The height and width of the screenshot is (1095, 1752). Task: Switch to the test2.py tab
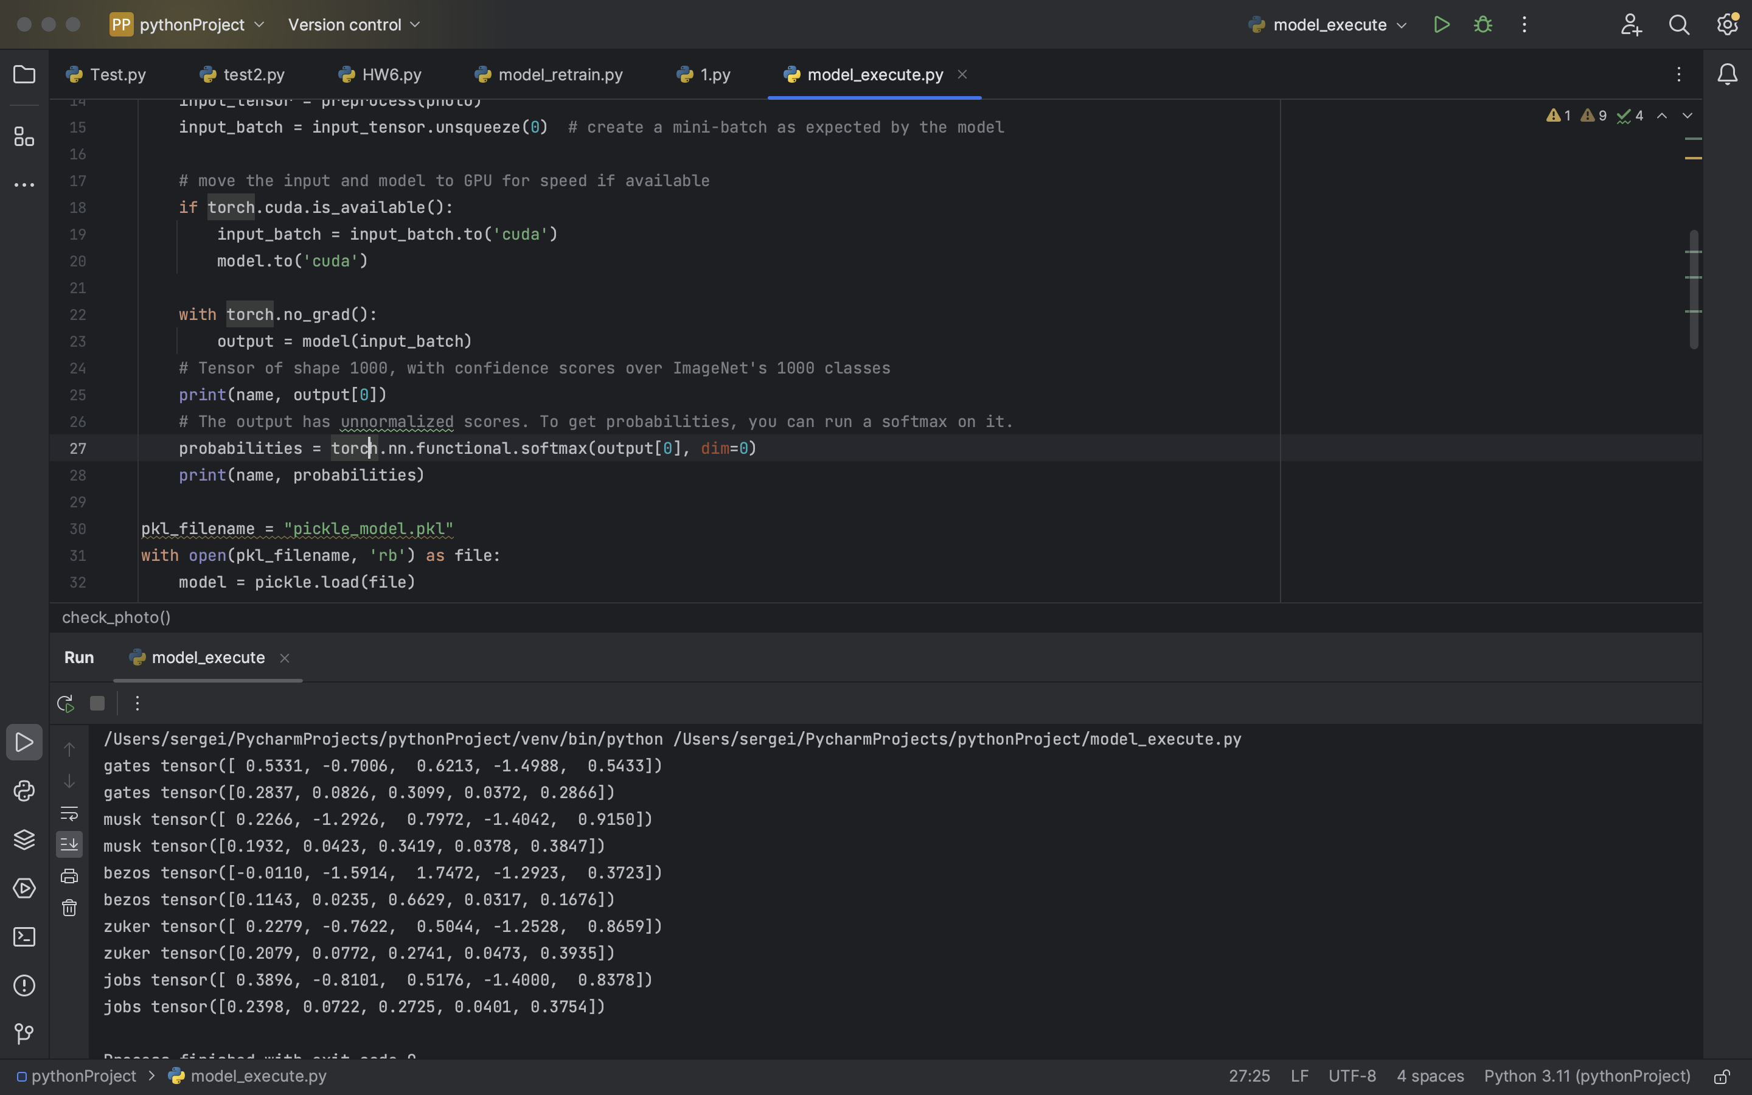243,75
